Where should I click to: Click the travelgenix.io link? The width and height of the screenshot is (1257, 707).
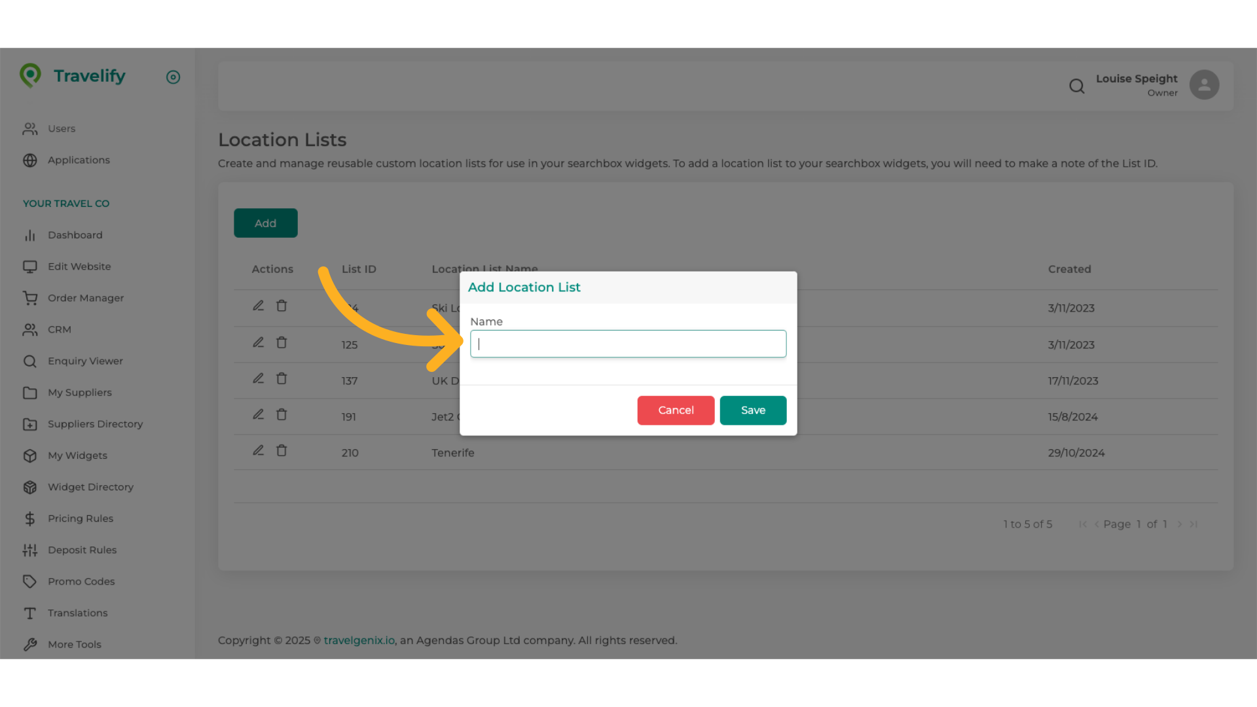coord(359,640)
